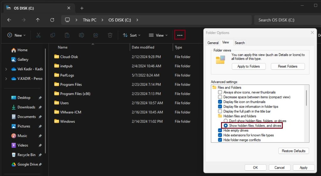Enable Decrease space between items checkbox
The width and height of the screenshot is (321, 176).
point(220,97)
